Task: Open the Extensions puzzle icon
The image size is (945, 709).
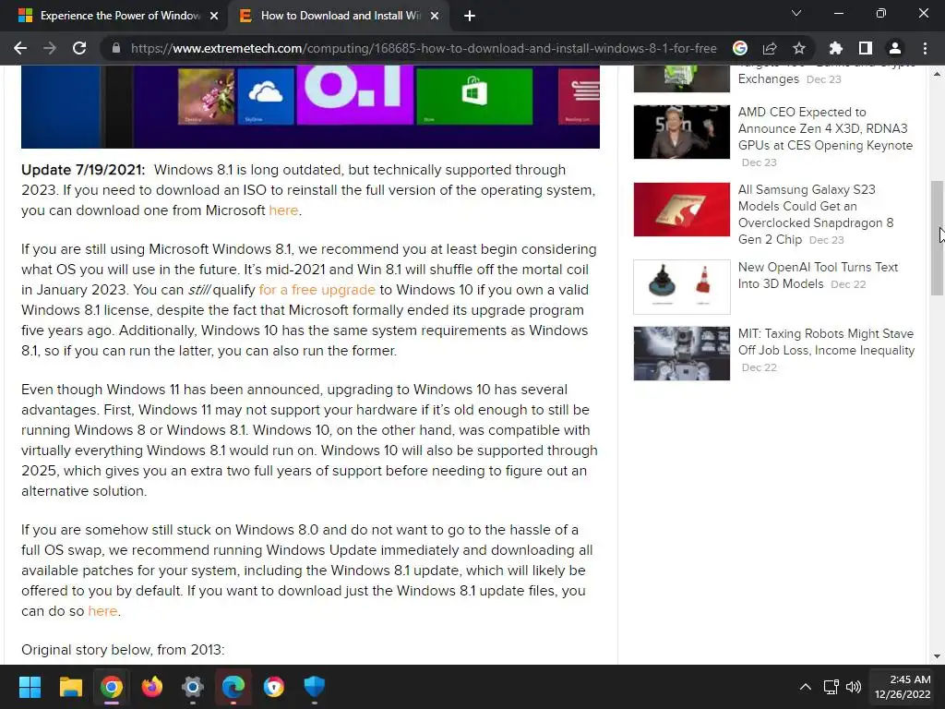Action: coord(836,48)
